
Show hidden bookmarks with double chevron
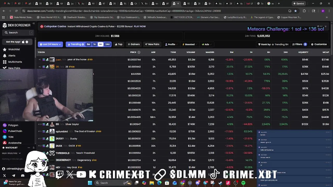click(x=326, y=17)
